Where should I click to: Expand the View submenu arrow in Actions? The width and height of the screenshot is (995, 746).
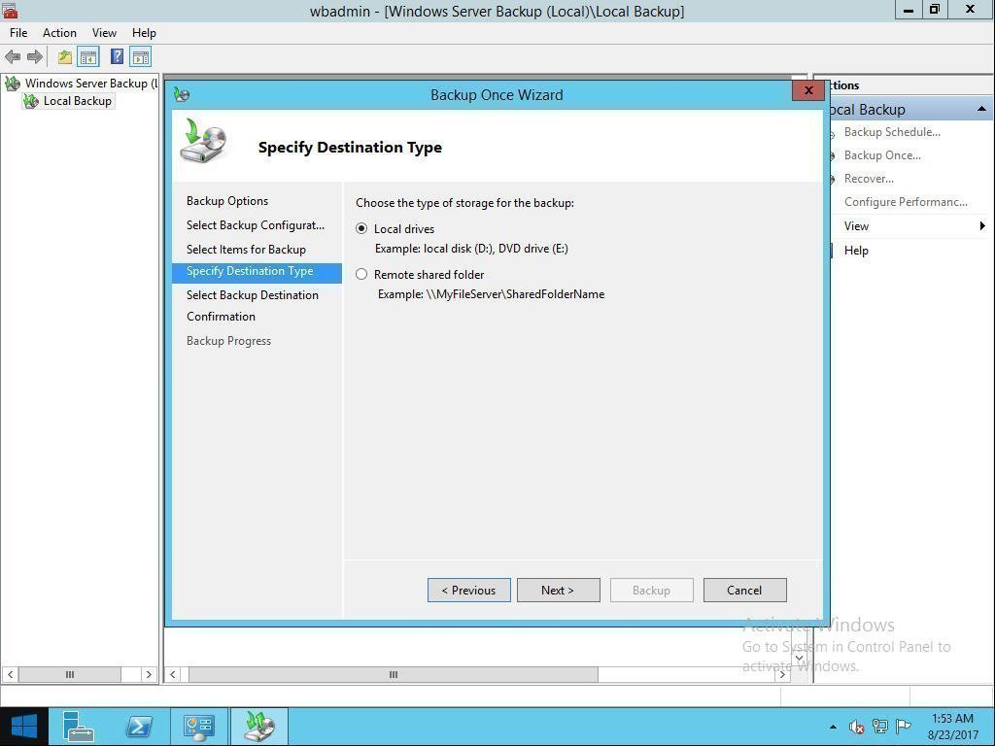pos(982,225)
